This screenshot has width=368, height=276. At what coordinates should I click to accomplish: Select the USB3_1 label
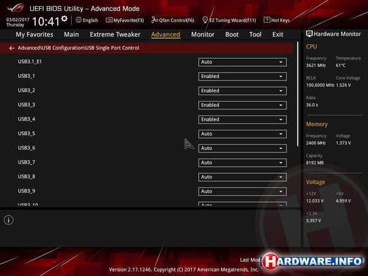point(26,76)
